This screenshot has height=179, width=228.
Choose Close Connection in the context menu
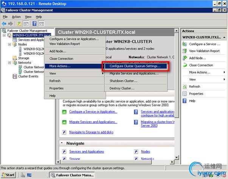74,59
